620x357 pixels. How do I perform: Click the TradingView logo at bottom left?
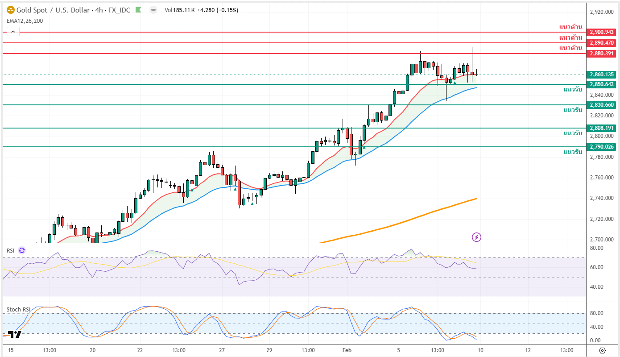[x=14, y=334]
